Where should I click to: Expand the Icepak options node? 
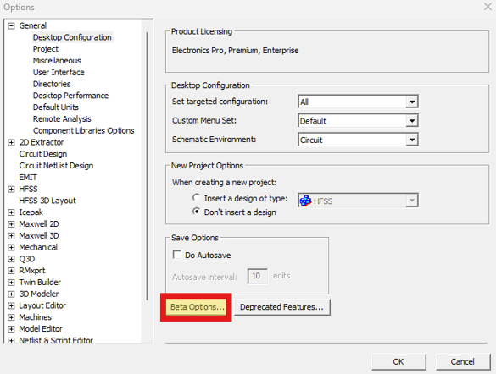pos(11,212)
